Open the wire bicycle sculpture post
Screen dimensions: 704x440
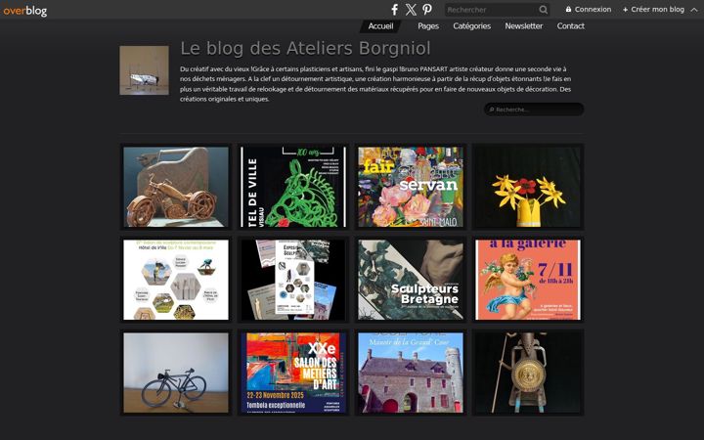point(176,373)
